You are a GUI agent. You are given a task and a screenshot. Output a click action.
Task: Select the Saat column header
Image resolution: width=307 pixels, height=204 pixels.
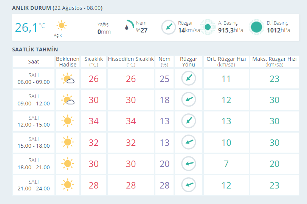point(34,62)
